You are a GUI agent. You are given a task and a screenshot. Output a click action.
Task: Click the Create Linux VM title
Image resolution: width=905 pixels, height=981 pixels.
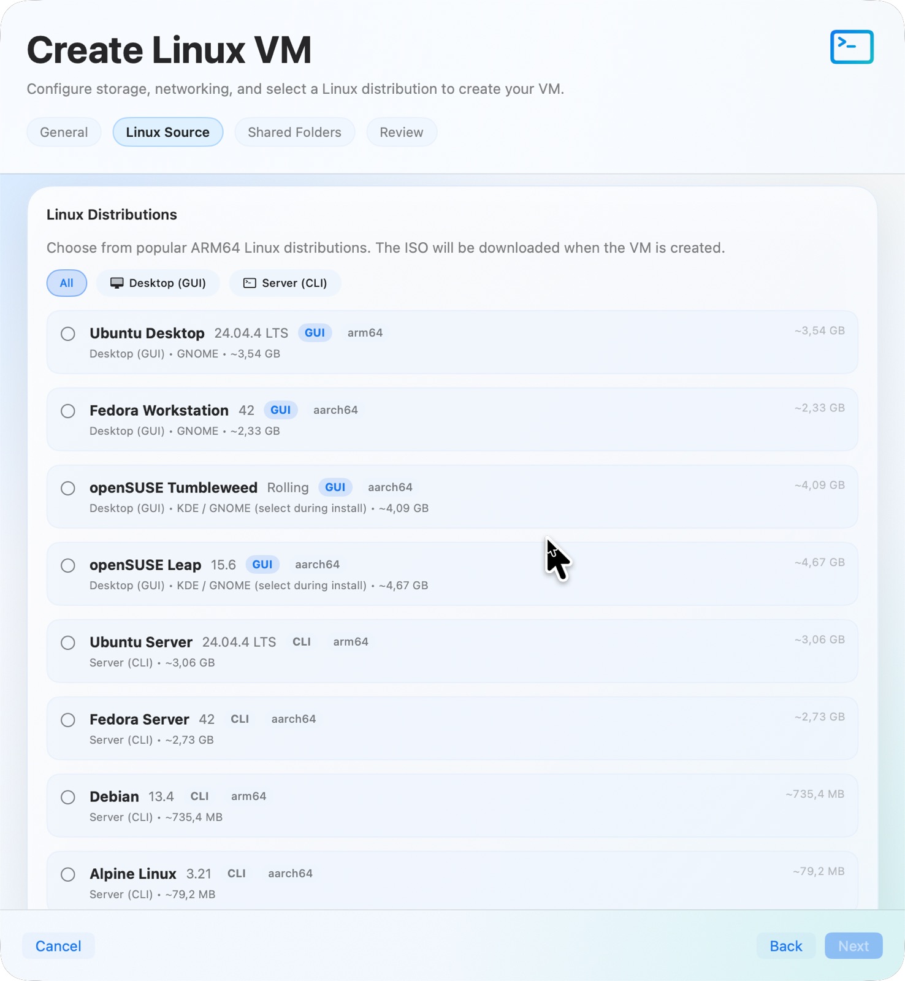169,50
